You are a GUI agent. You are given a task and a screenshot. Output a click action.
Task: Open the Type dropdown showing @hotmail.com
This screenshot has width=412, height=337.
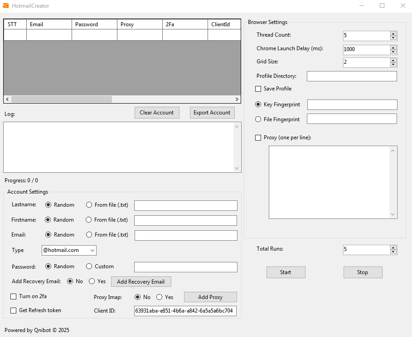69,250
